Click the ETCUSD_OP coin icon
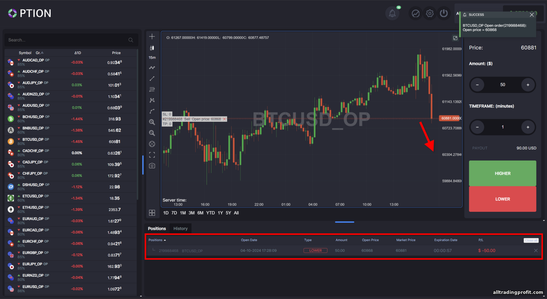Screen dimensions: 547x299 (x=11, y=198)
